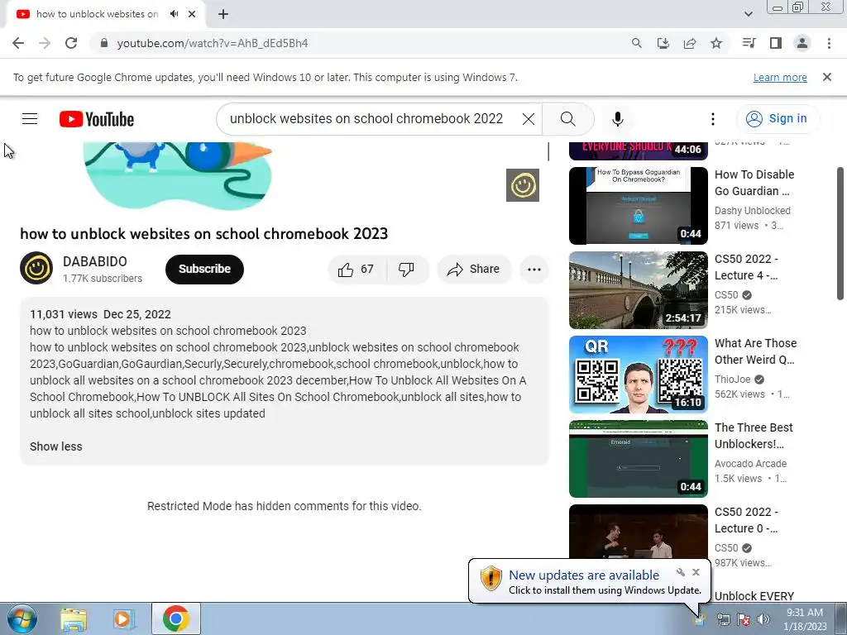Open system tray volume icon
847x635 pixels.
coord(763,619)
